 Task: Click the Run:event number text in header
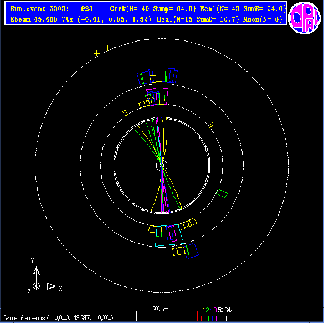point(52,9)
